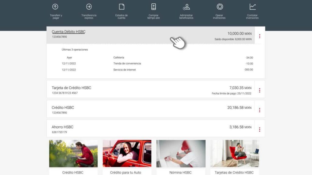Open the Tarjeta de Crédito HSBC account
The height and width of the screenshot is (175, 312).
pos(71,88)
